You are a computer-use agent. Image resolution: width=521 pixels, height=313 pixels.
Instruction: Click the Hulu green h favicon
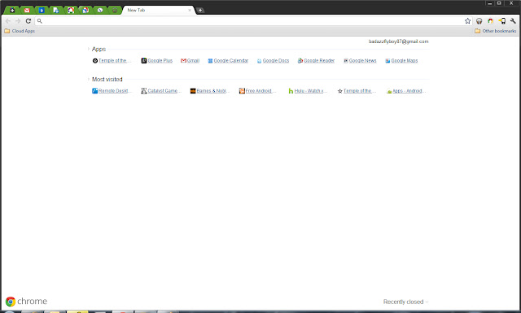(x=291, y=91)
